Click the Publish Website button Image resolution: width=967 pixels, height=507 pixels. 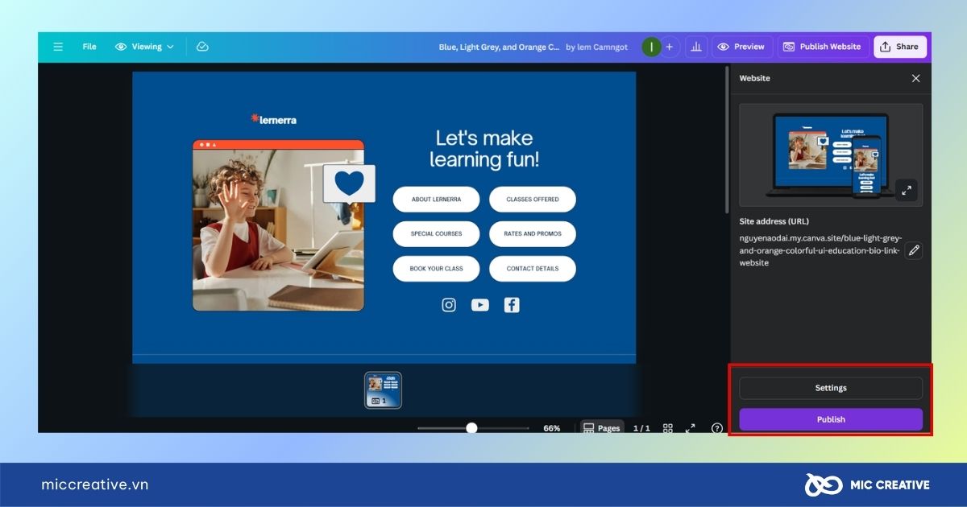(823, 47)
